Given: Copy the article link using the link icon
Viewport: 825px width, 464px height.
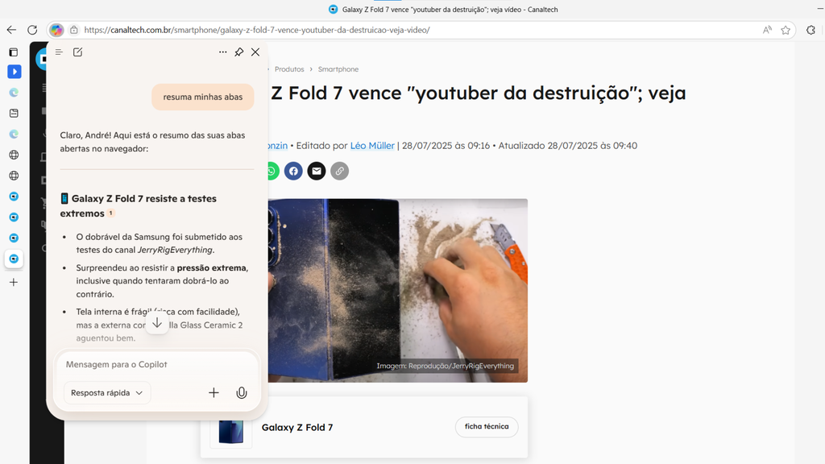Looking at the screenshot, I should [339, 171].
